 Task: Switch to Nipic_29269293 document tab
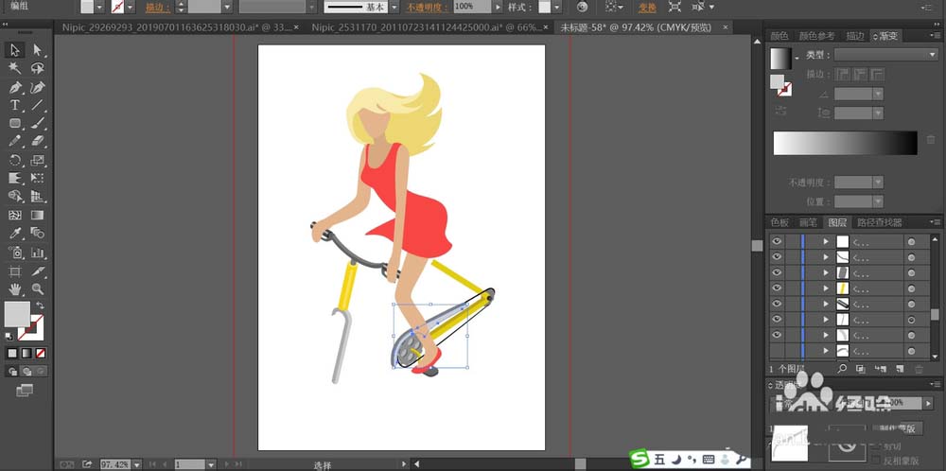pyautogui.click(x=178, y=27)
